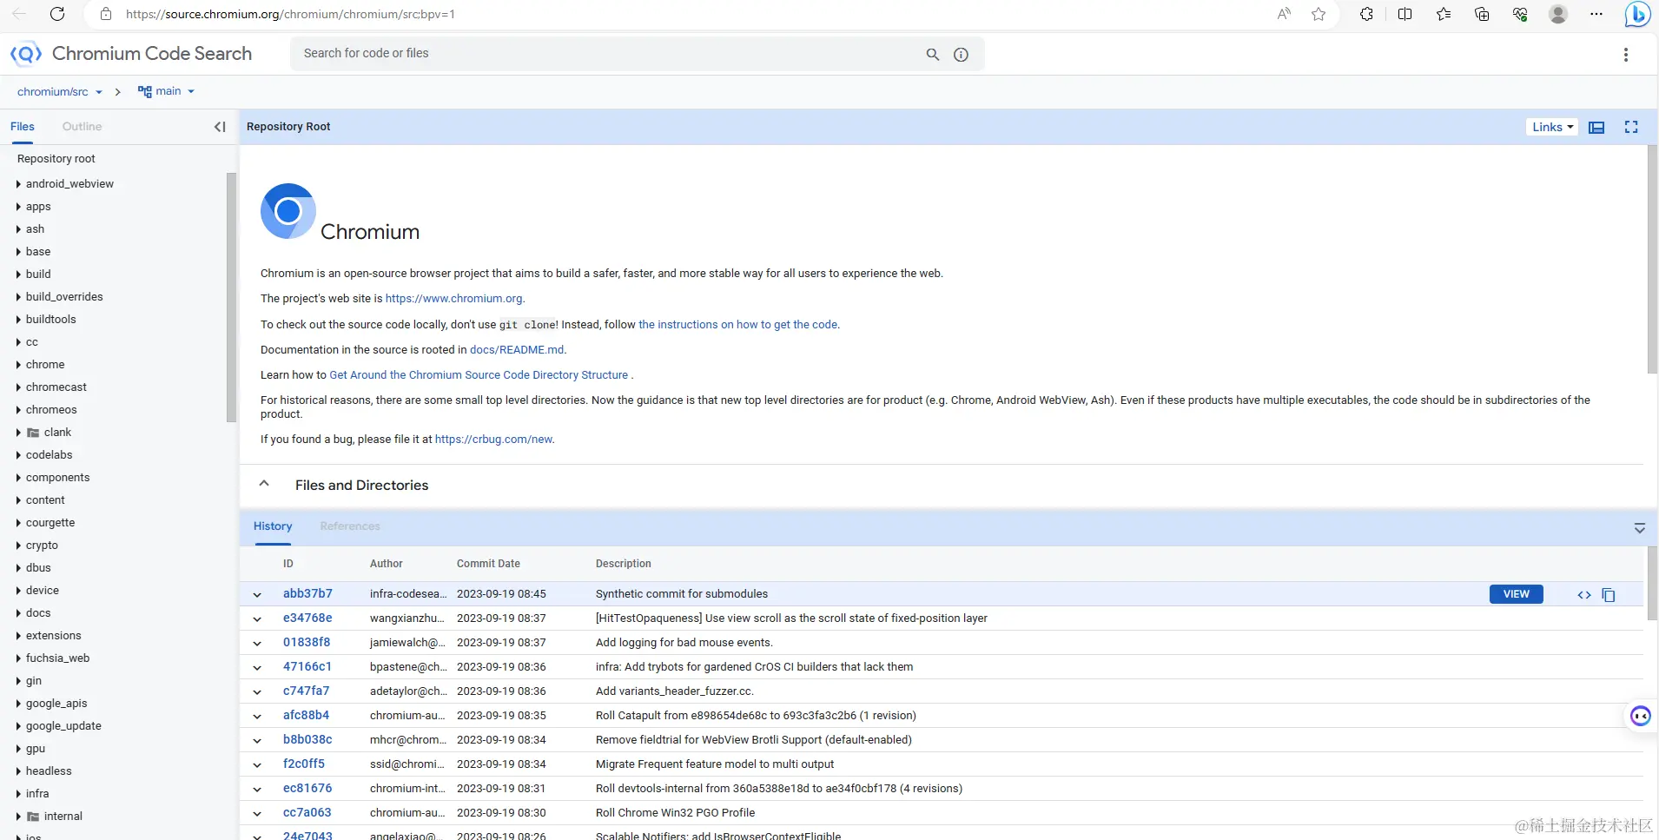Open instructions on how to get the code
The width and height of the screenshot is (1659, 840).
click(x=738, y=325)
